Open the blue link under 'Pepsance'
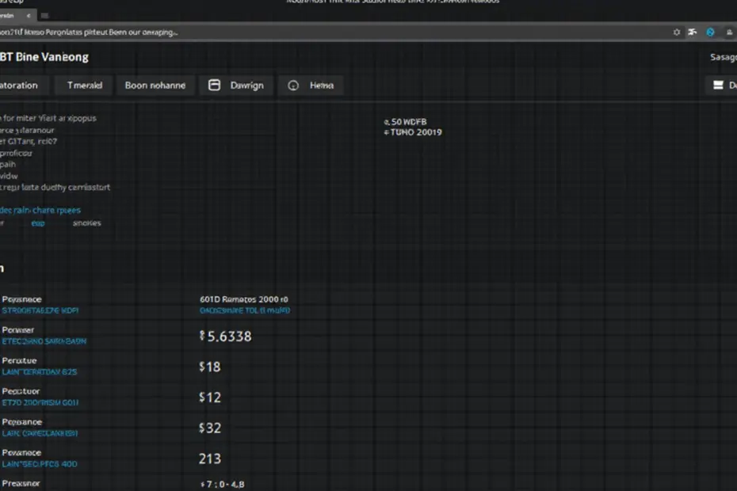Screen dimensions: 737x491 pyautogui.click(x=40, y=433)
